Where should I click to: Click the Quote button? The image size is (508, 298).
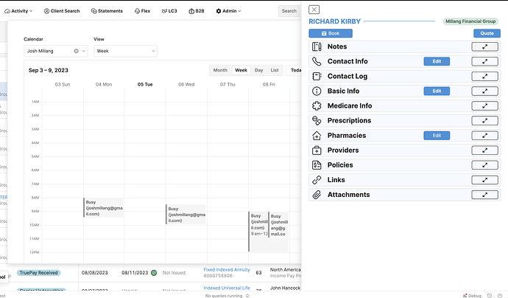pyautogui.click(x=487, y=33)
